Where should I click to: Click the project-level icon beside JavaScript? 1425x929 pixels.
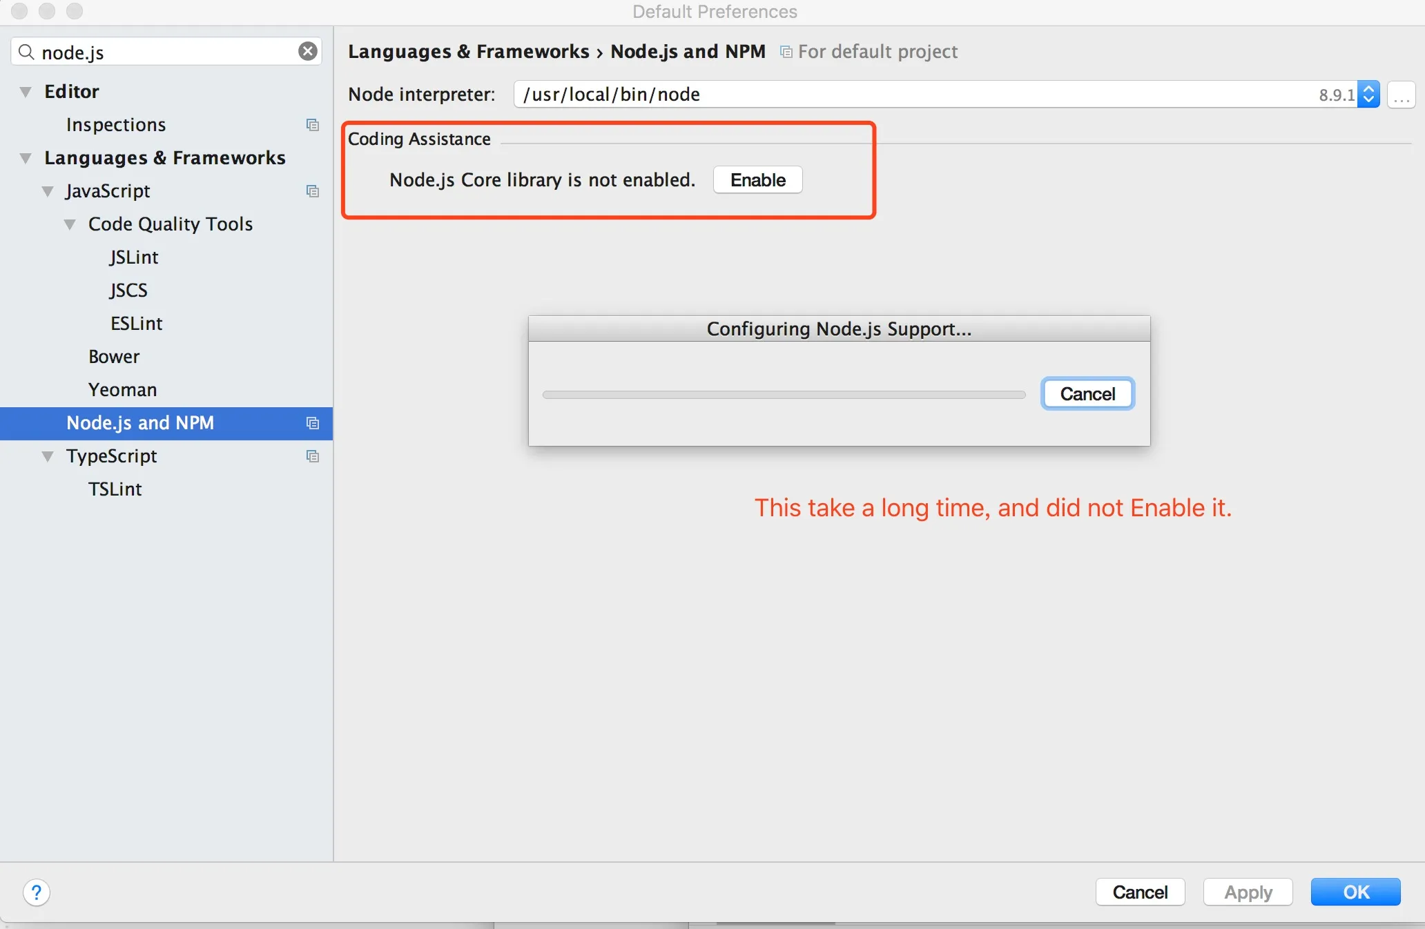313,191
